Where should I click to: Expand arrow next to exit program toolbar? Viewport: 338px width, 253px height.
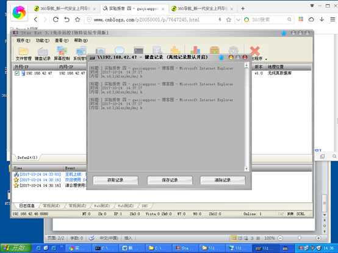pos(266,59)
